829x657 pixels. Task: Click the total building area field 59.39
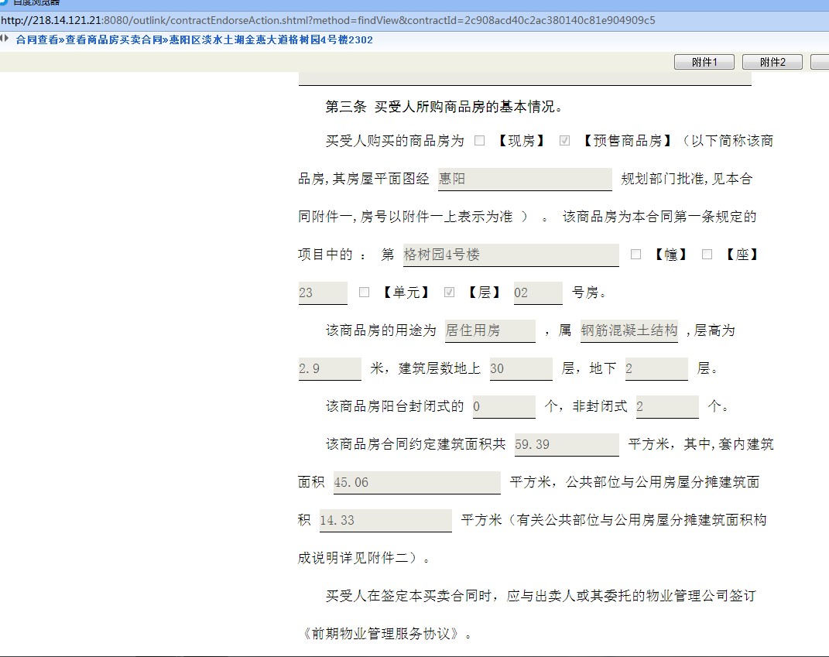[x=567, y=444]
